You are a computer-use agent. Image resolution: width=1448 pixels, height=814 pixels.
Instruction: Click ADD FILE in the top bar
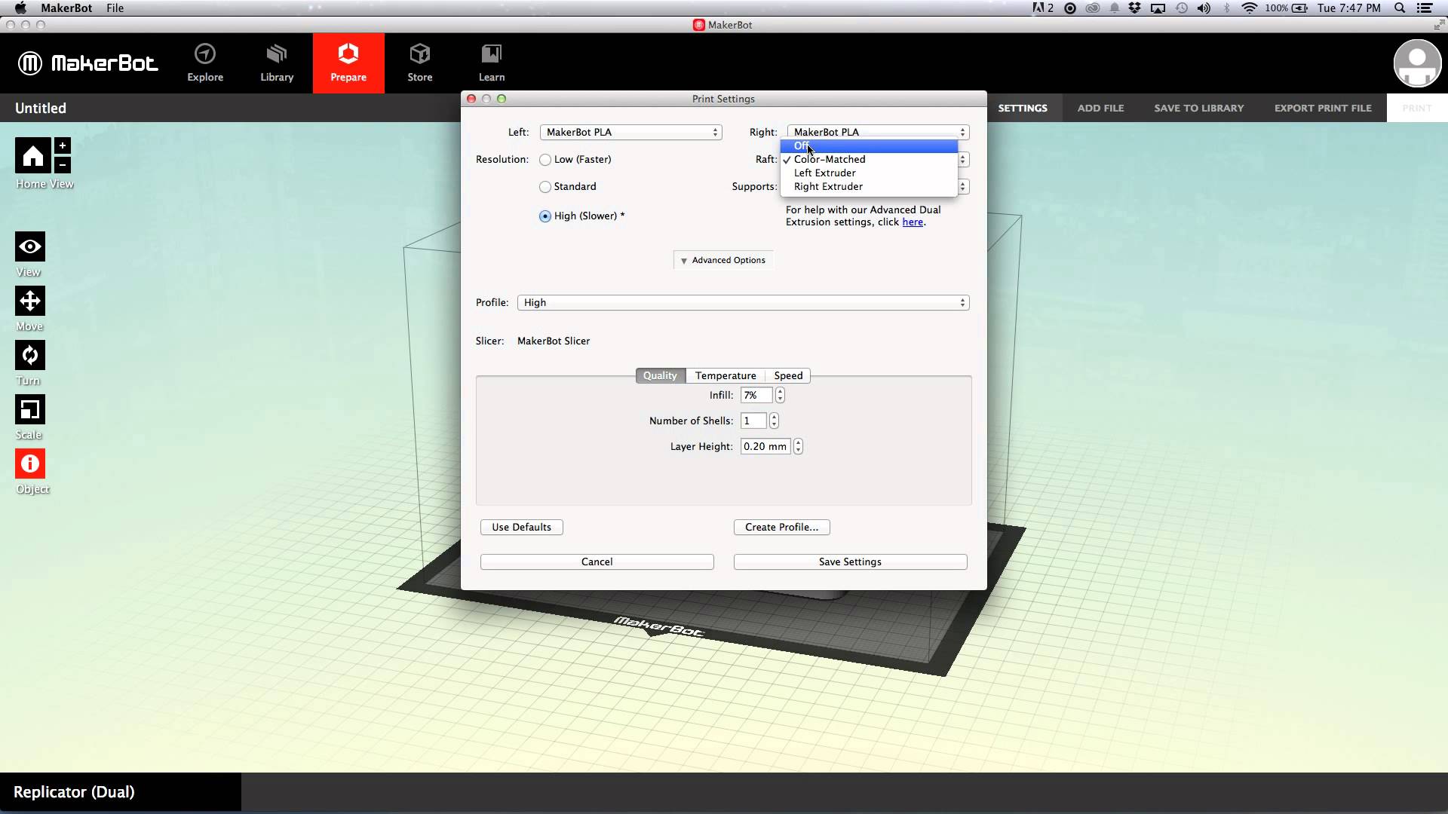1100,109
